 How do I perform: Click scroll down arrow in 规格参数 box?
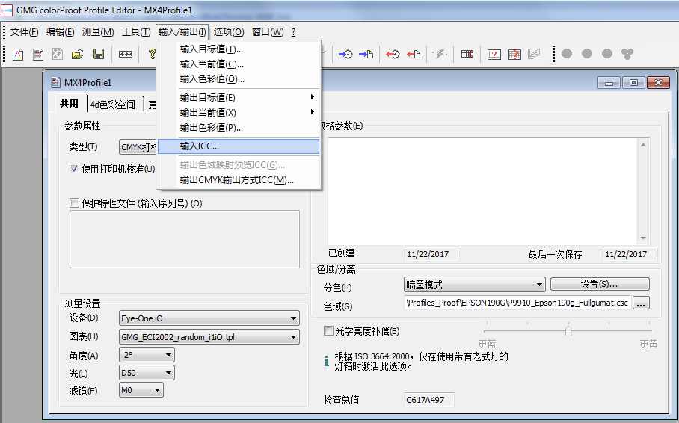click(x=643, y=238)
